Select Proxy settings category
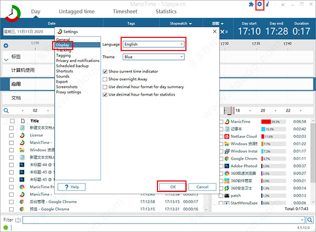 click(x=68, y=92)
